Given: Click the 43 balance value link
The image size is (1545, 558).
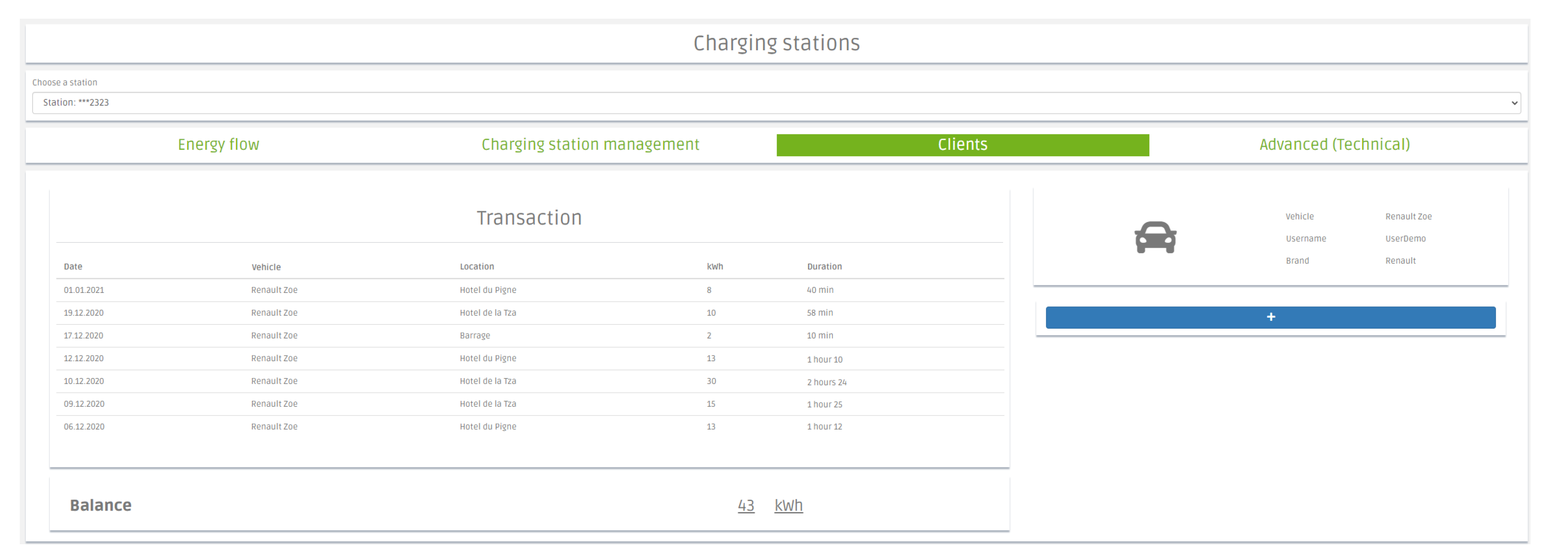Looking at the screenshot, I should pos(745,505).
